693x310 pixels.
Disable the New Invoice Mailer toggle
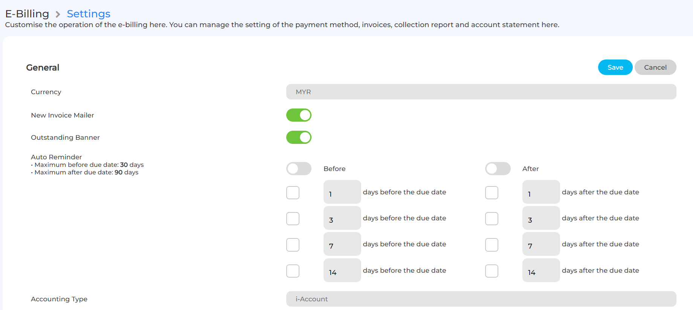coord(299,115)
